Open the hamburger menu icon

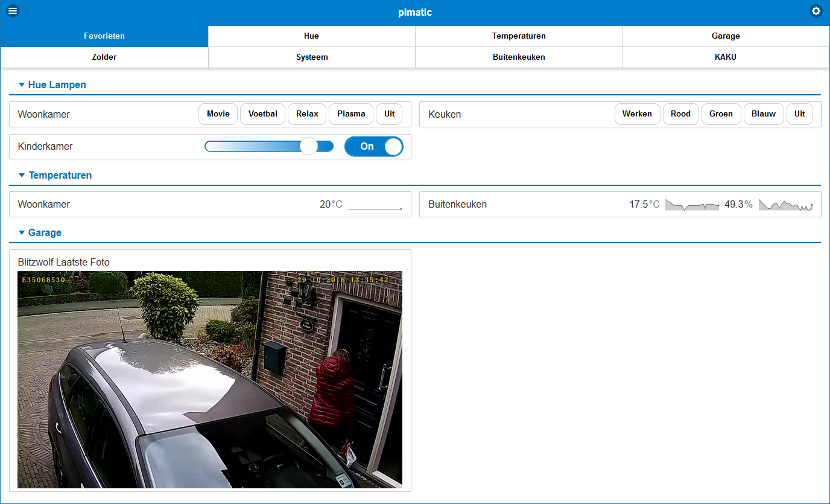click(x=13, y=11)
